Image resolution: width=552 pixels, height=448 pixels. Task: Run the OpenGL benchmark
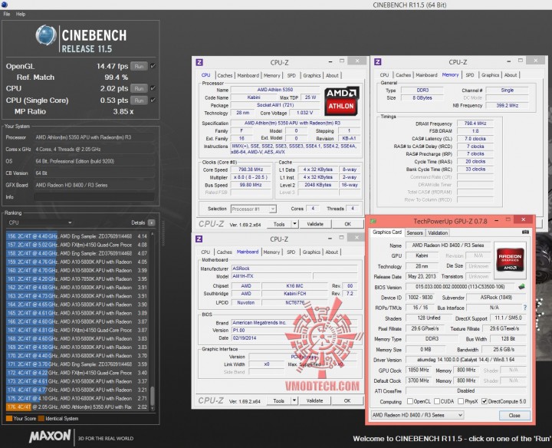pos(139,66)
